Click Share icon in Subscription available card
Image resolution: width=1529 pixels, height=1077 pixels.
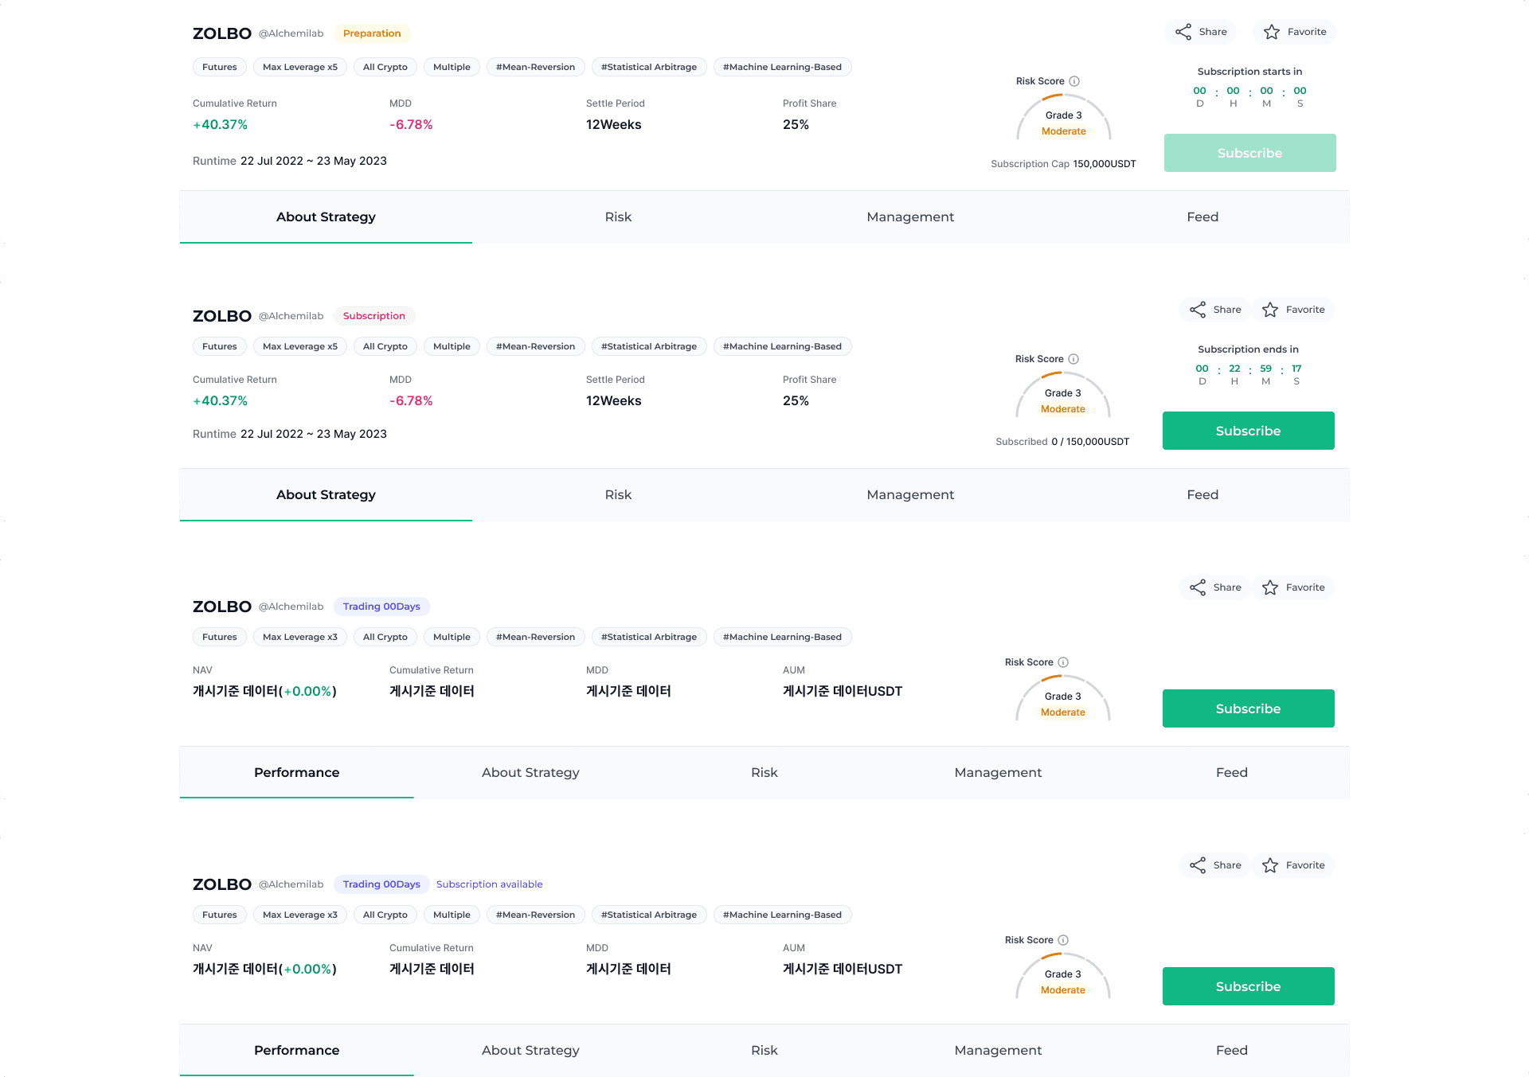point(1198,865)
